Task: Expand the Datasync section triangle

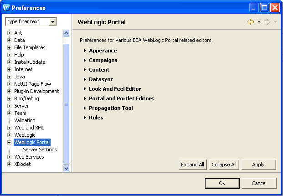Action: [85, 79]
